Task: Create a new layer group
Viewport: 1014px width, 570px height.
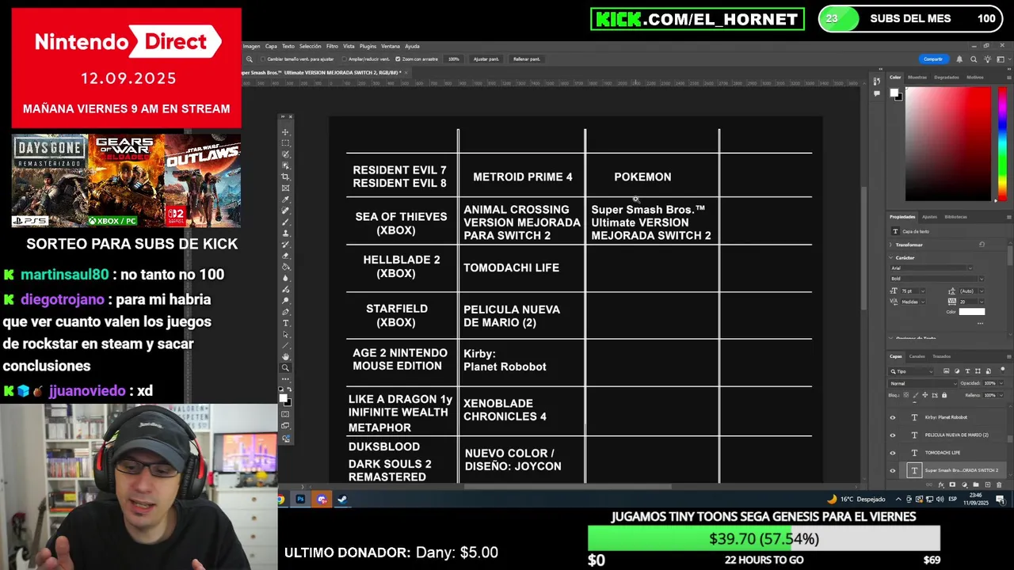Action: [976, 484]
